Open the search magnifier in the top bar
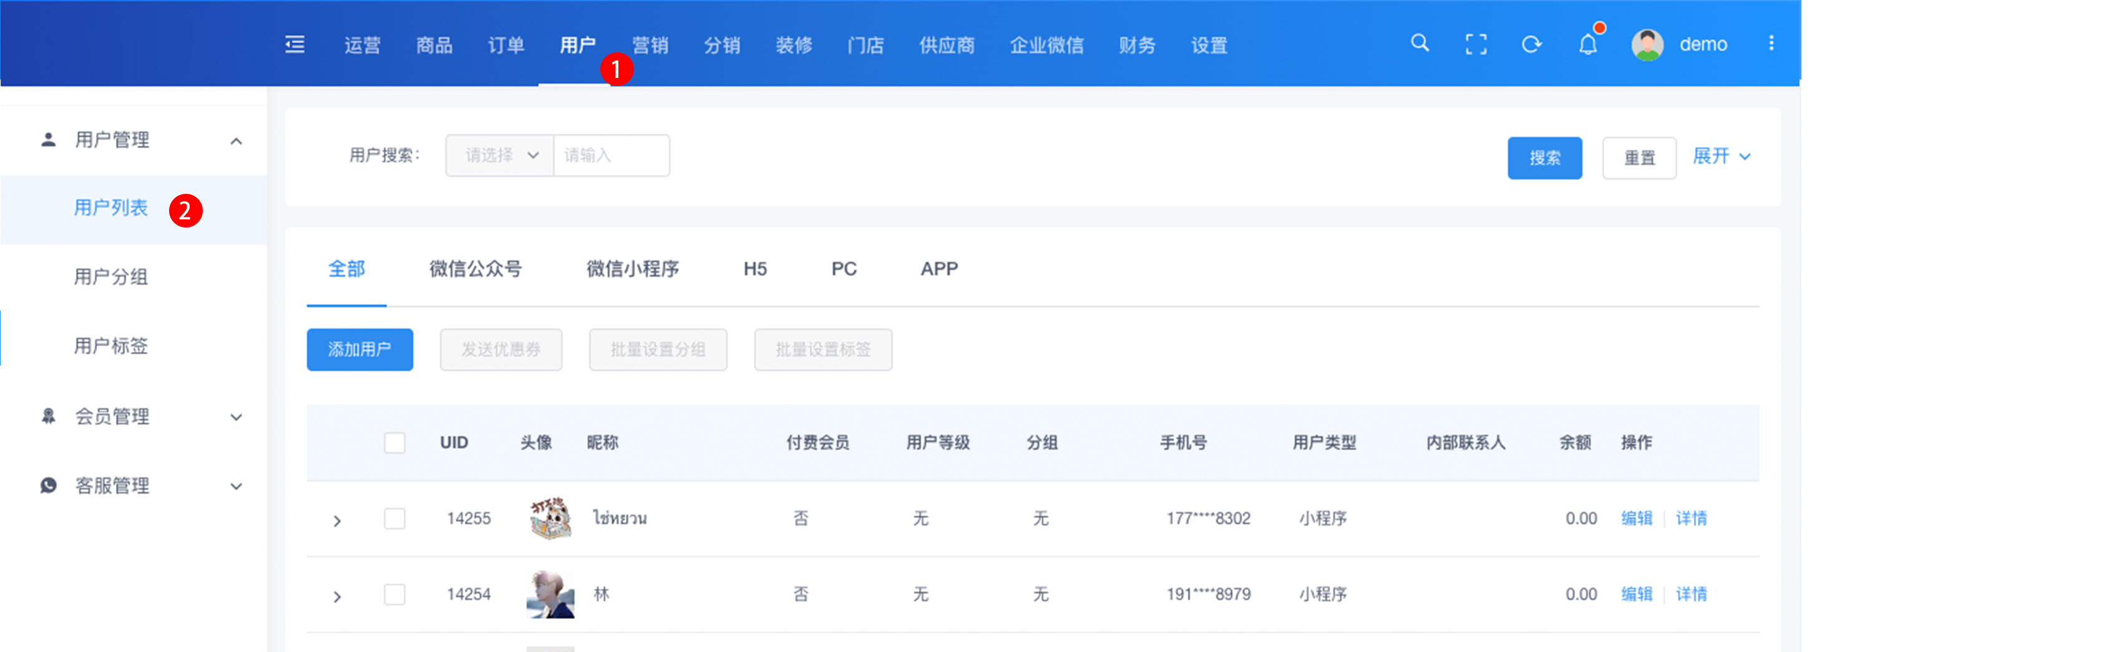The image size is (2124, 652). [1419, 43]
